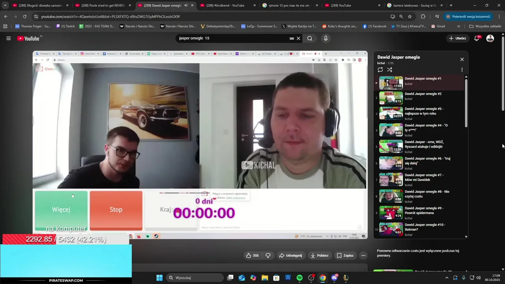Open Chrome extensions puzzle icon
505x284 pixels.
(x=423, y=17)
